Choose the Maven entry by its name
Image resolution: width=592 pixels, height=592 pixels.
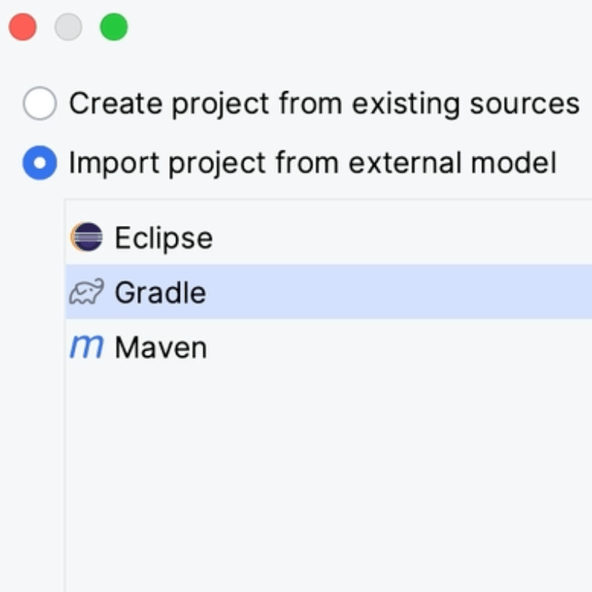pos(161,347)
